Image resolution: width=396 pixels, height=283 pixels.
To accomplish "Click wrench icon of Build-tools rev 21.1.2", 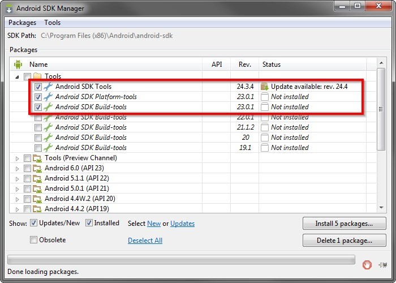I will pos(48,127).
